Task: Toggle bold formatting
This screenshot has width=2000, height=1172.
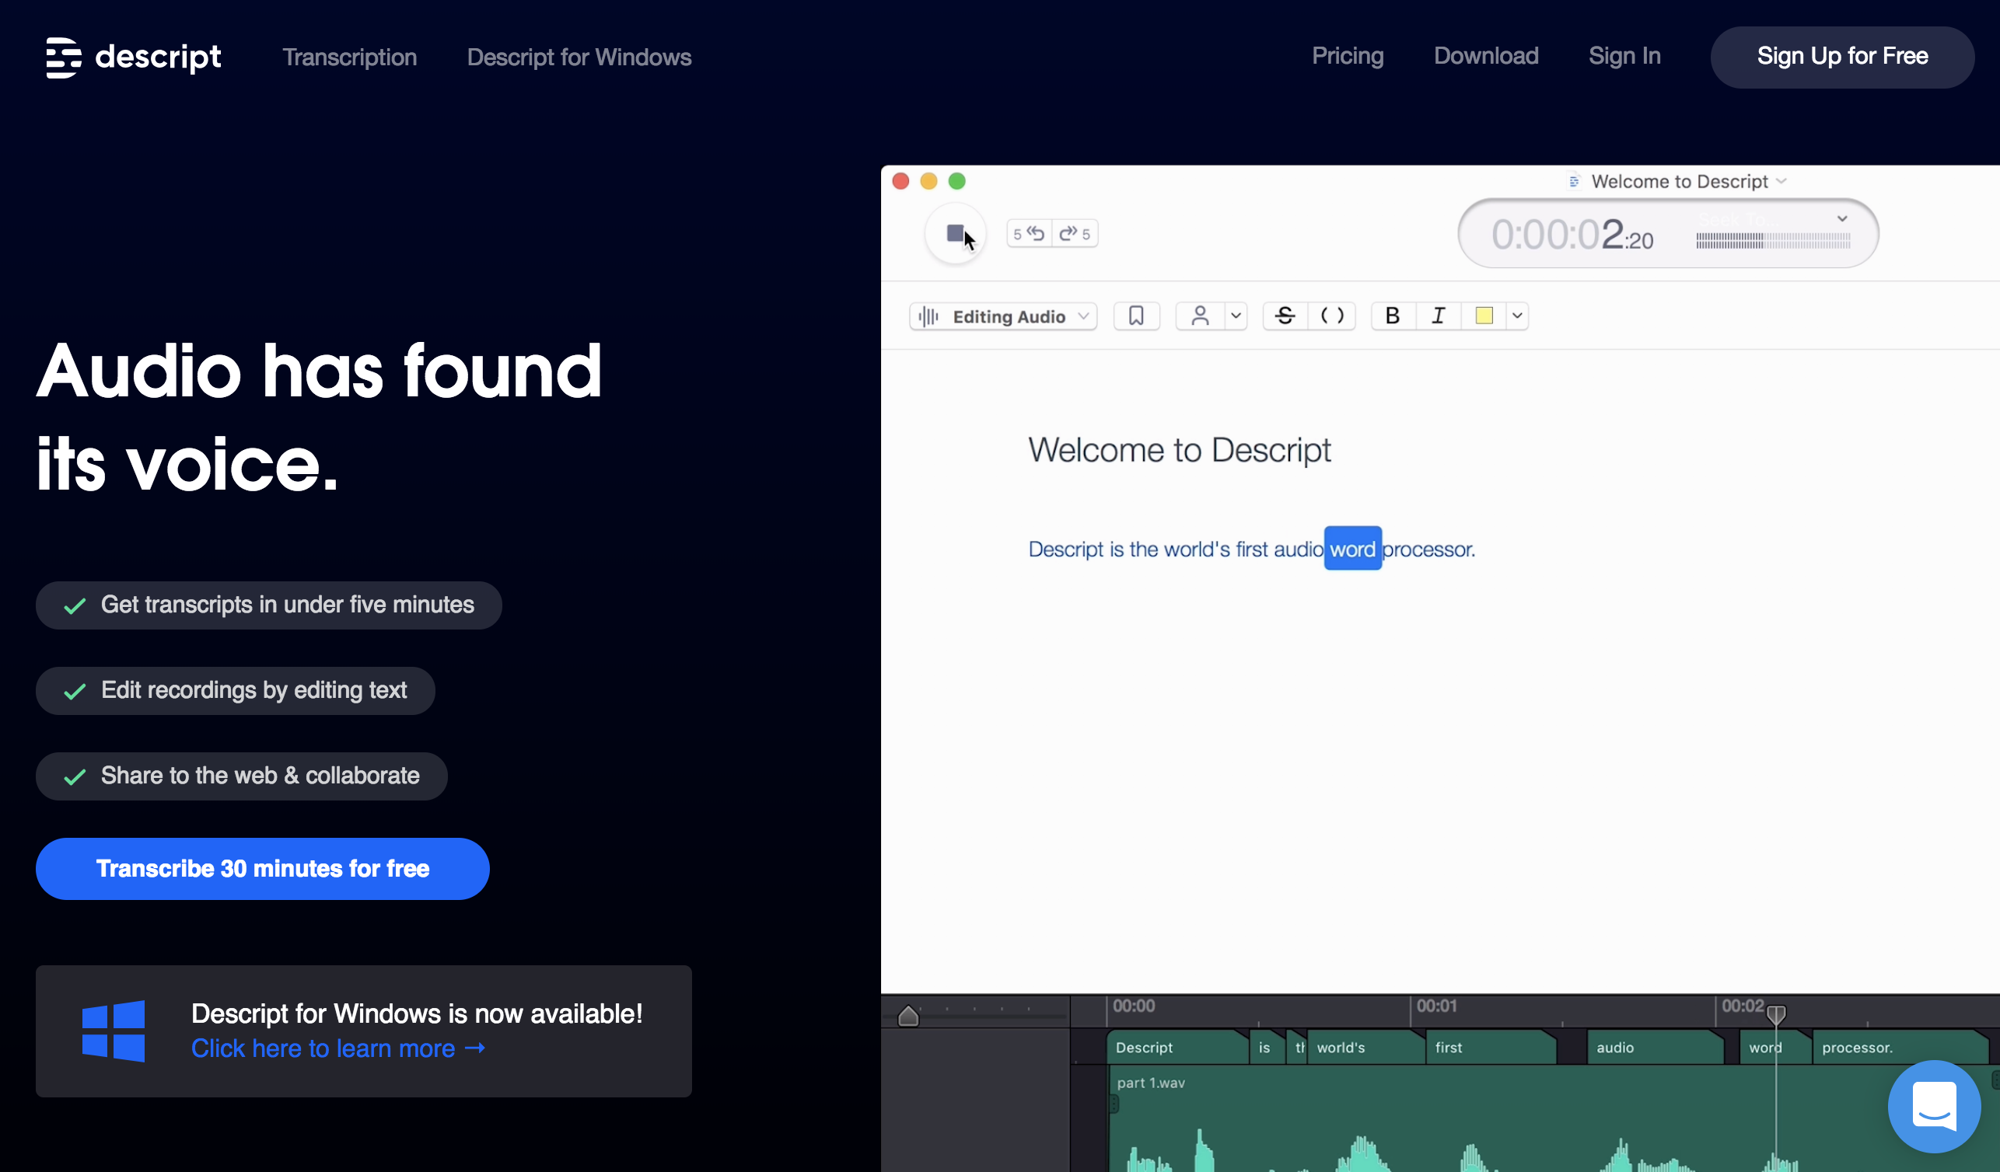Action: (1392, 316)
